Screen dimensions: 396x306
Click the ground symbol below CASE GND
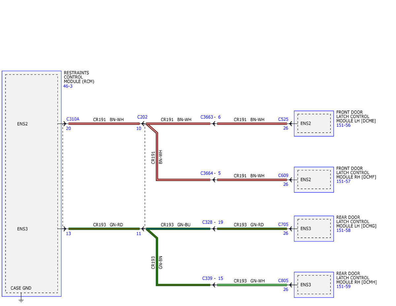21,300
